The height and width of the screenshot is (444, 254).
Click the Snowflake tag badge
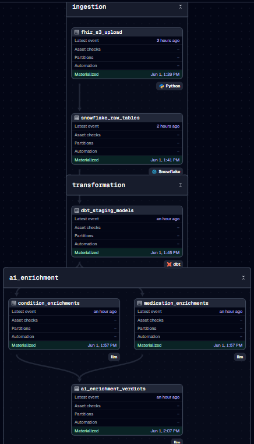(166, 171)
